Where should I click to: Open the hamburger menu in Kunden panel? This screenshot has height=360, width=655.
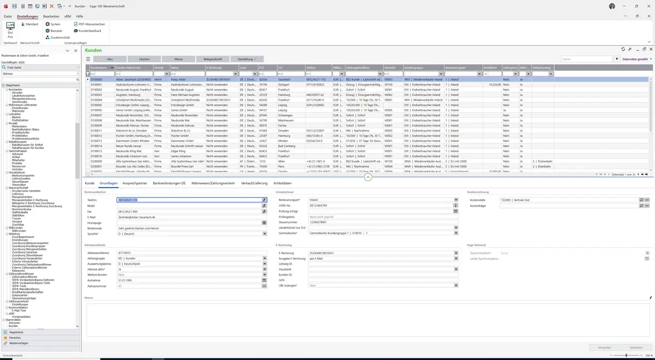[88, 59]
